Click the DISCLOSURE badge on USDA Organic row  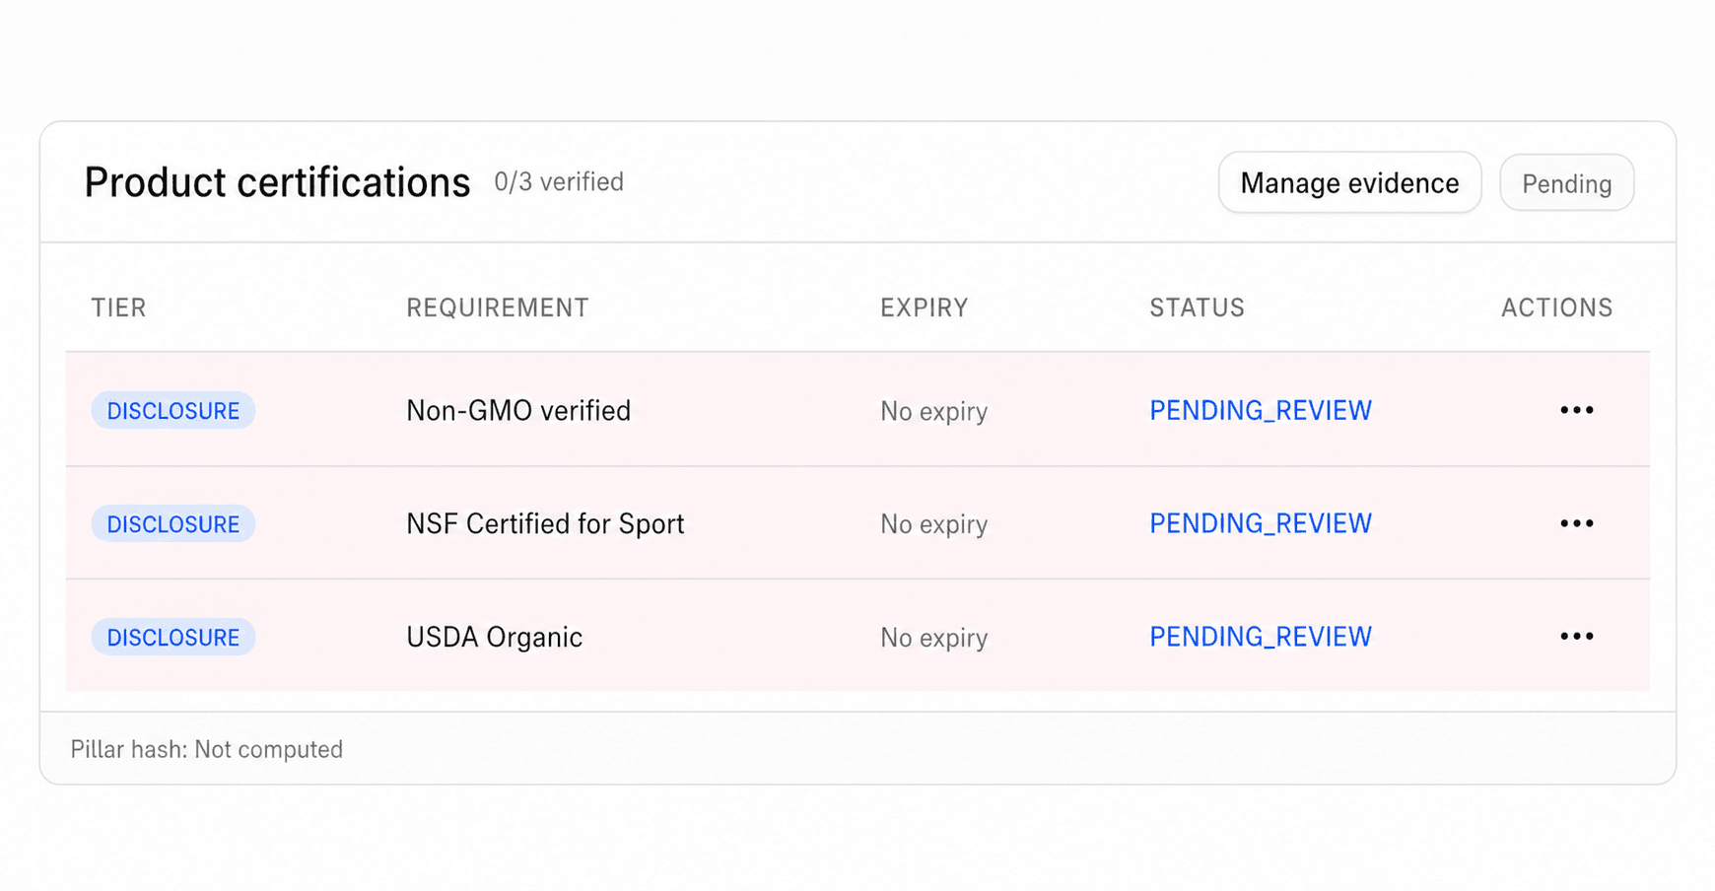pyautogui.click(x=172, y=637)
